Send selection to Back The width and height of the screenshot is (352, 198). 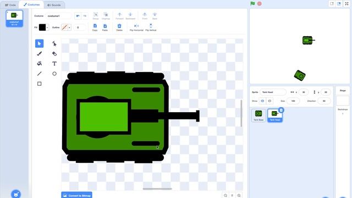tap(155, 16)
